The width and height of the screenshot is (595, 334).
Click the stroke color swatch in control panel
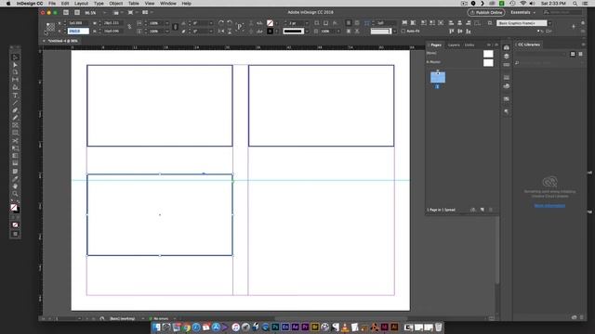[270, 31]
